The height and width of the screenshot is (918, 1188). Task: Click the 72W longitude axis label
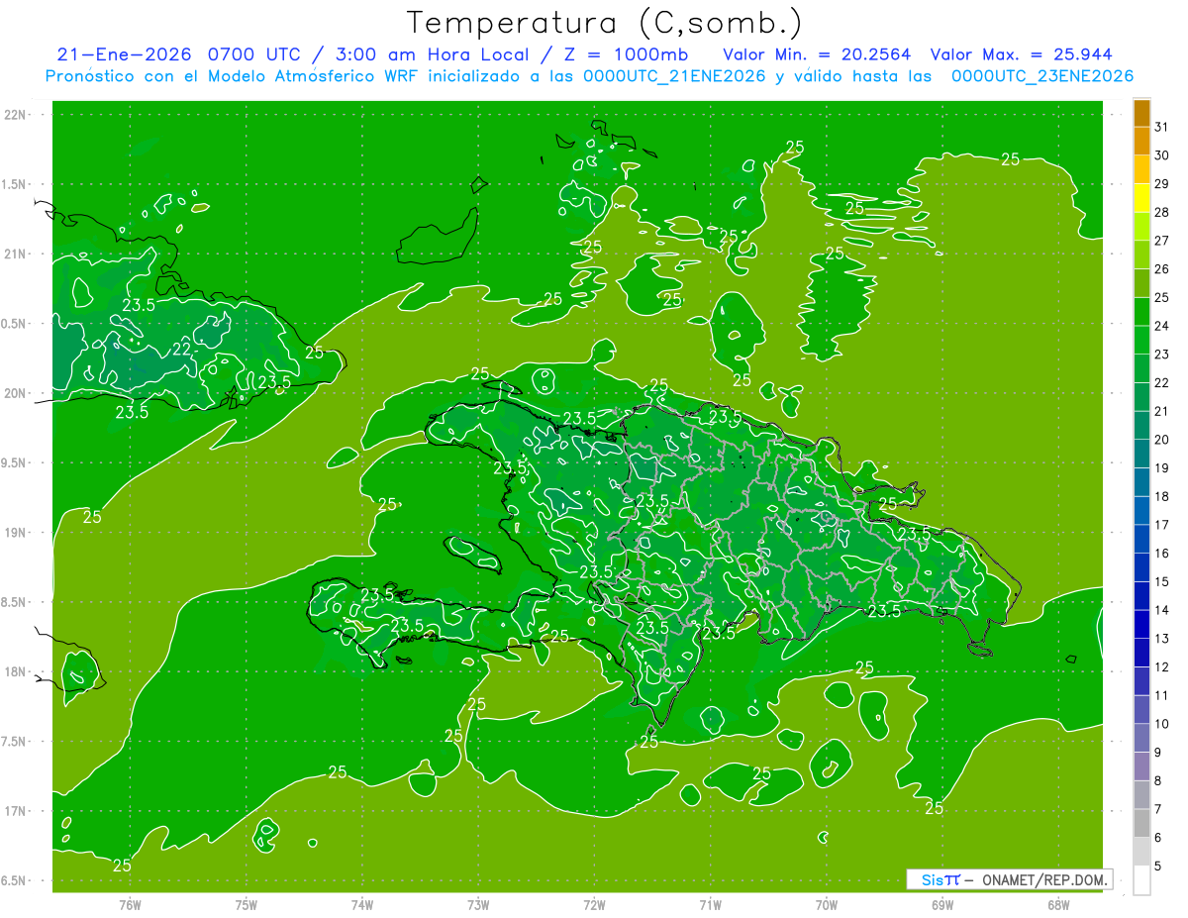594,904
